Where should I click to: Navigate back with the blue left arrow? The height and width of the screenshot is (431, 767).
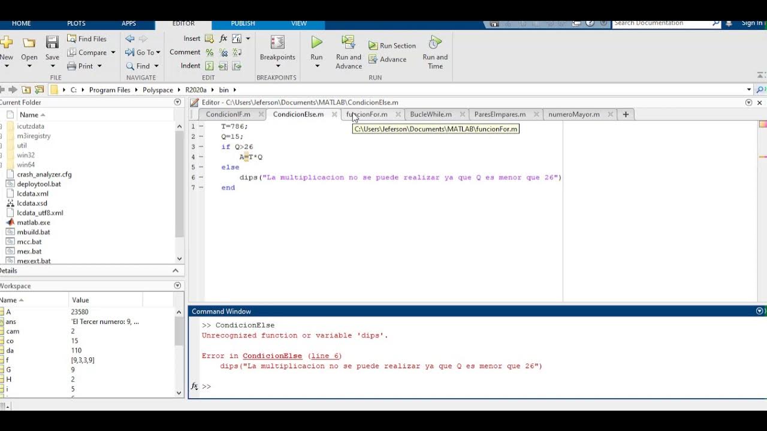click(130, 39)
